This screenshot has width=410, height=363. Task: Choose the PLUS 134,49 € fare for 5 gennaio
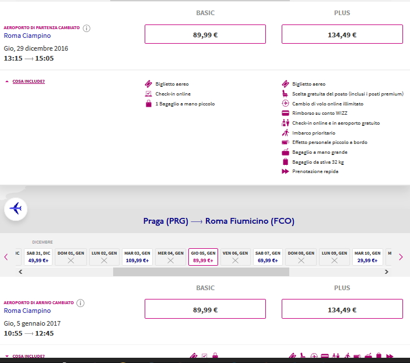[x=342, y=309]
